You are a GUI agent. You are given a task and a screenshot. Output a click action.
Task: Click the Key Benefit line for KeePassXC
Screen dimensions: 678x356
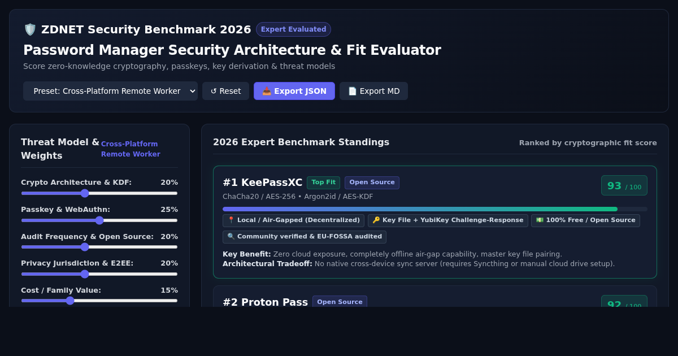pyautogui.click(x=393, y=254)
